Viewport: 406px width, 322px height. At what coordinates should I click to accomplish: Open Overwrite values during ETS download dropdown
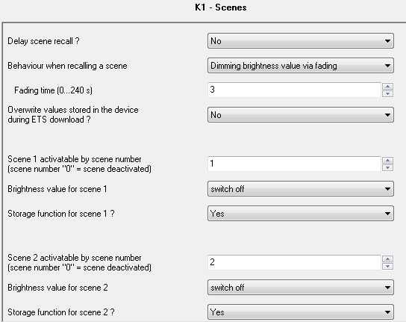(301, 115)
